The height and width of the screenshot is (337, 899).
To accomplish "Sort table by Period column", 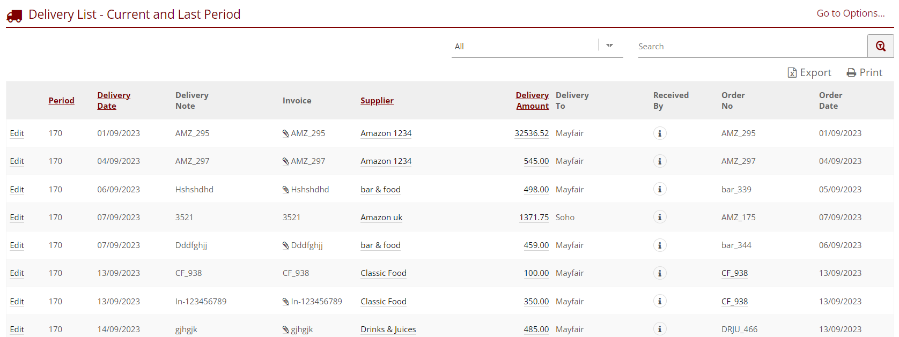I will (61, 101).
